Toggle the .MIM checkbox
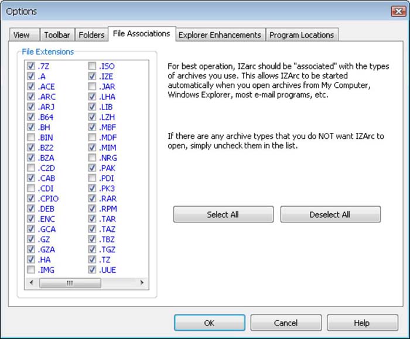The height and width of the screenshot is (339, 410). (92, 148)
